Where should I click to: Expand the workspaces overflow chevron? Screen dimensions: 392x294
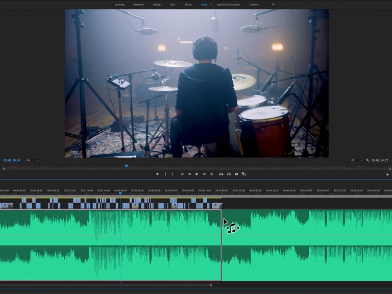[273, 5]
